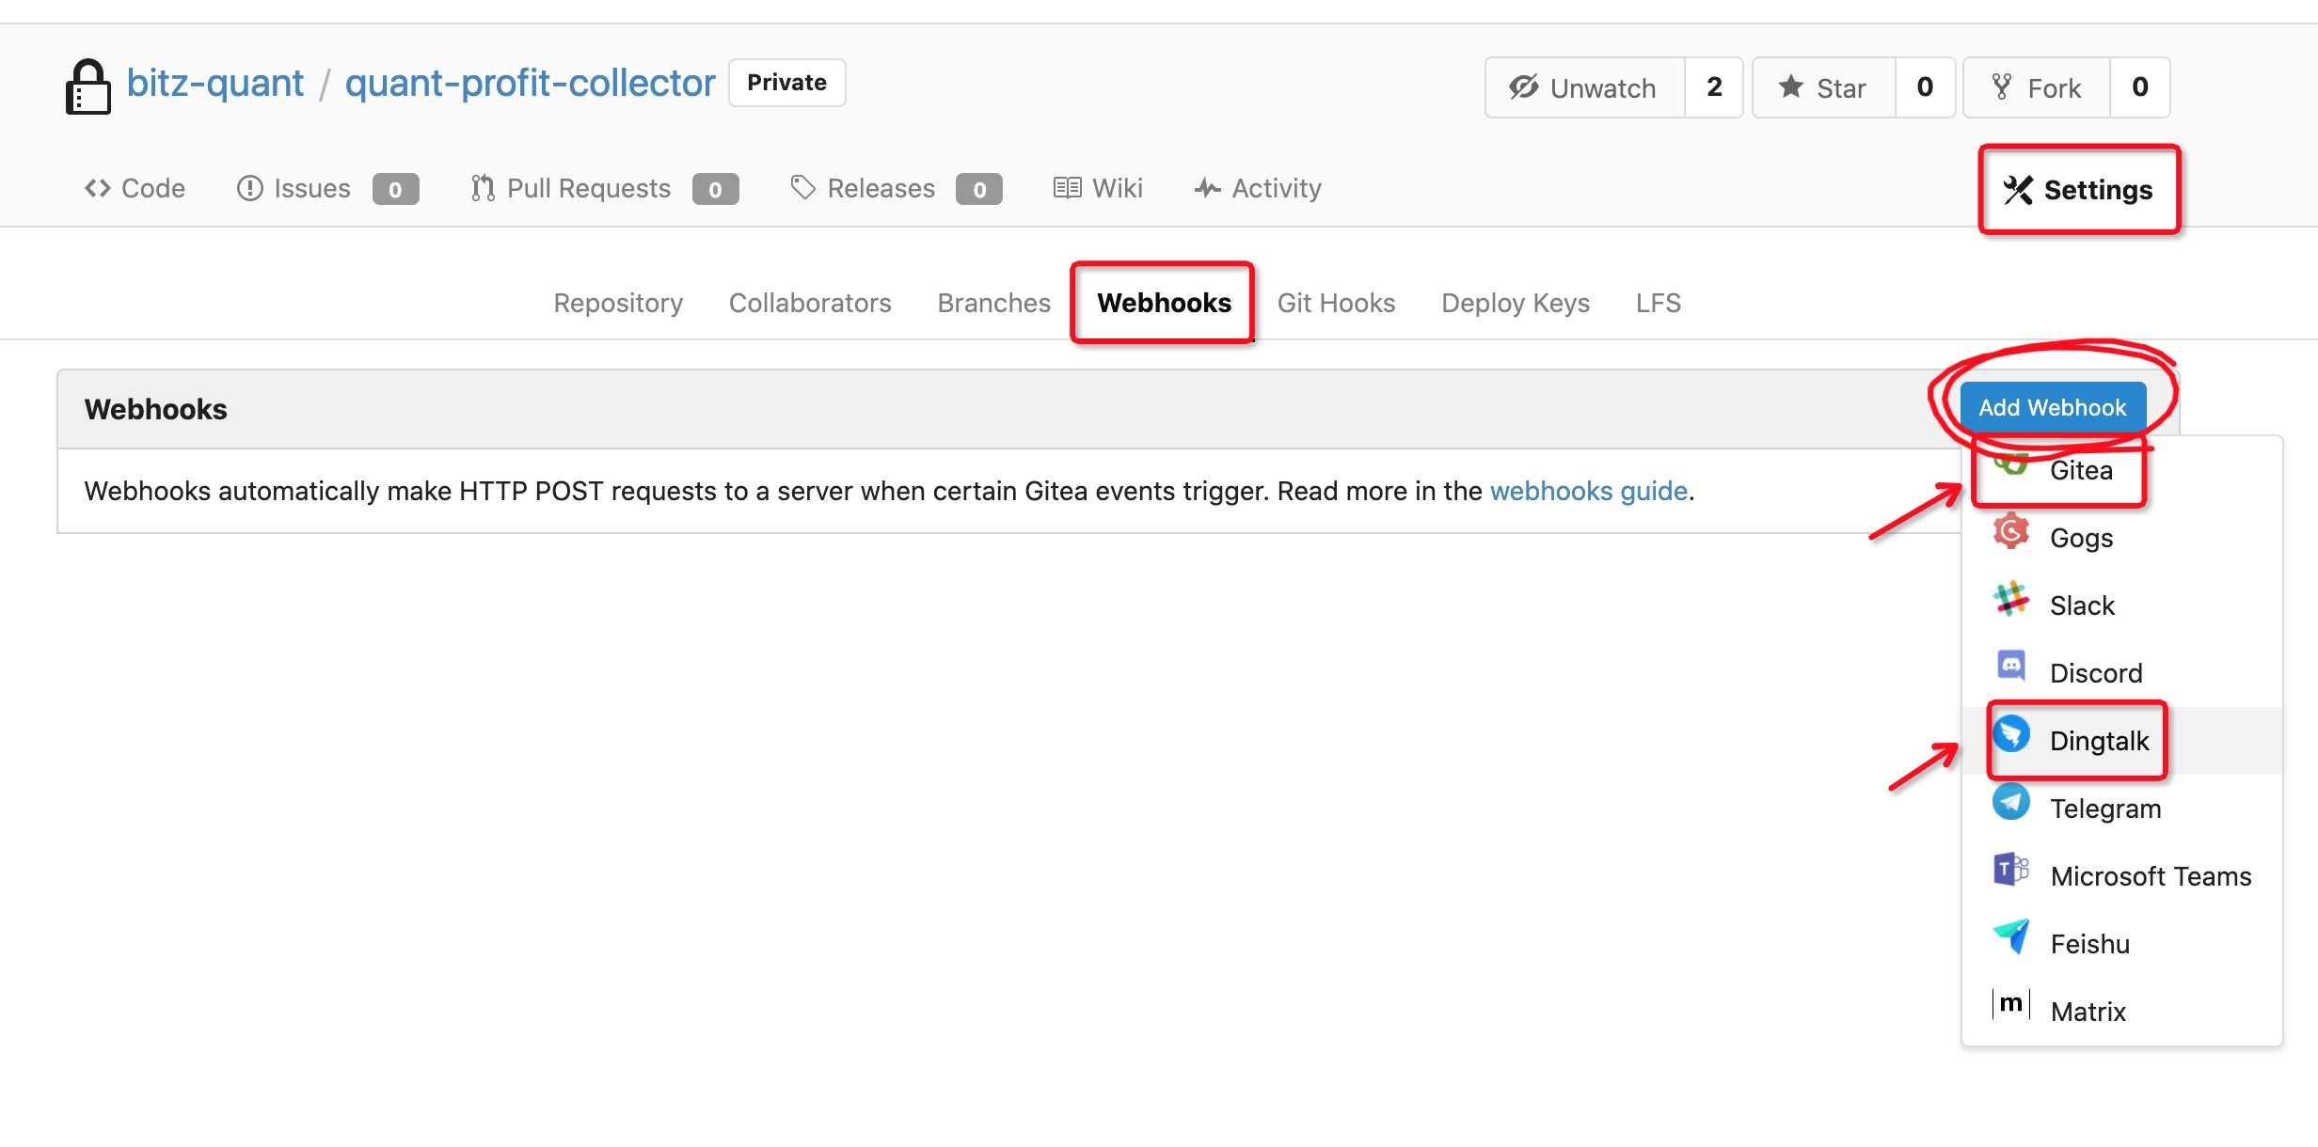The image size is (2318, 1147).
Task: Click the Dingtalk logo icon
Action: click(x=2011, y=734)
